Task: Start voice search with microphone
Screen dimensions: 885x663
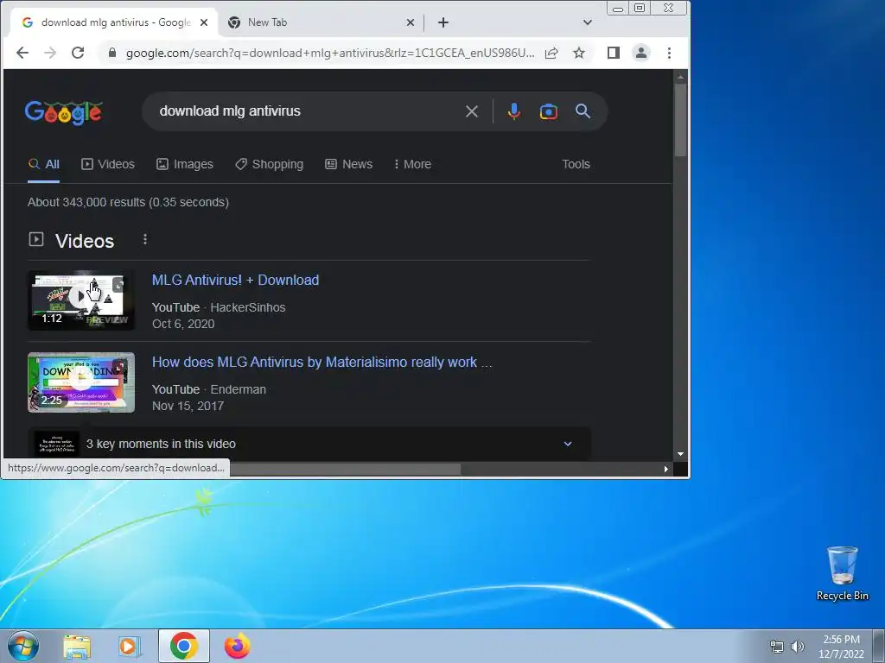Action: 513,111
